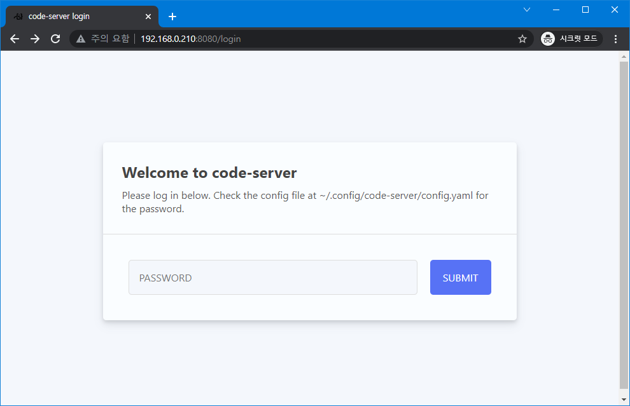Open the Chrome three-dot menu
The width and height of the screenshot is (630, 406).
(615, 39)
